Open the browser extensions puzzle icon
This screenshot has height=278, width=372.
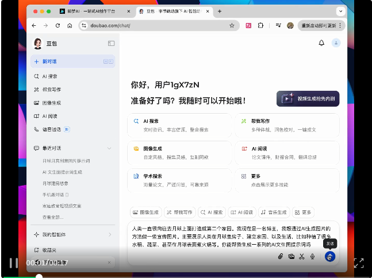[x=260, y=25]
